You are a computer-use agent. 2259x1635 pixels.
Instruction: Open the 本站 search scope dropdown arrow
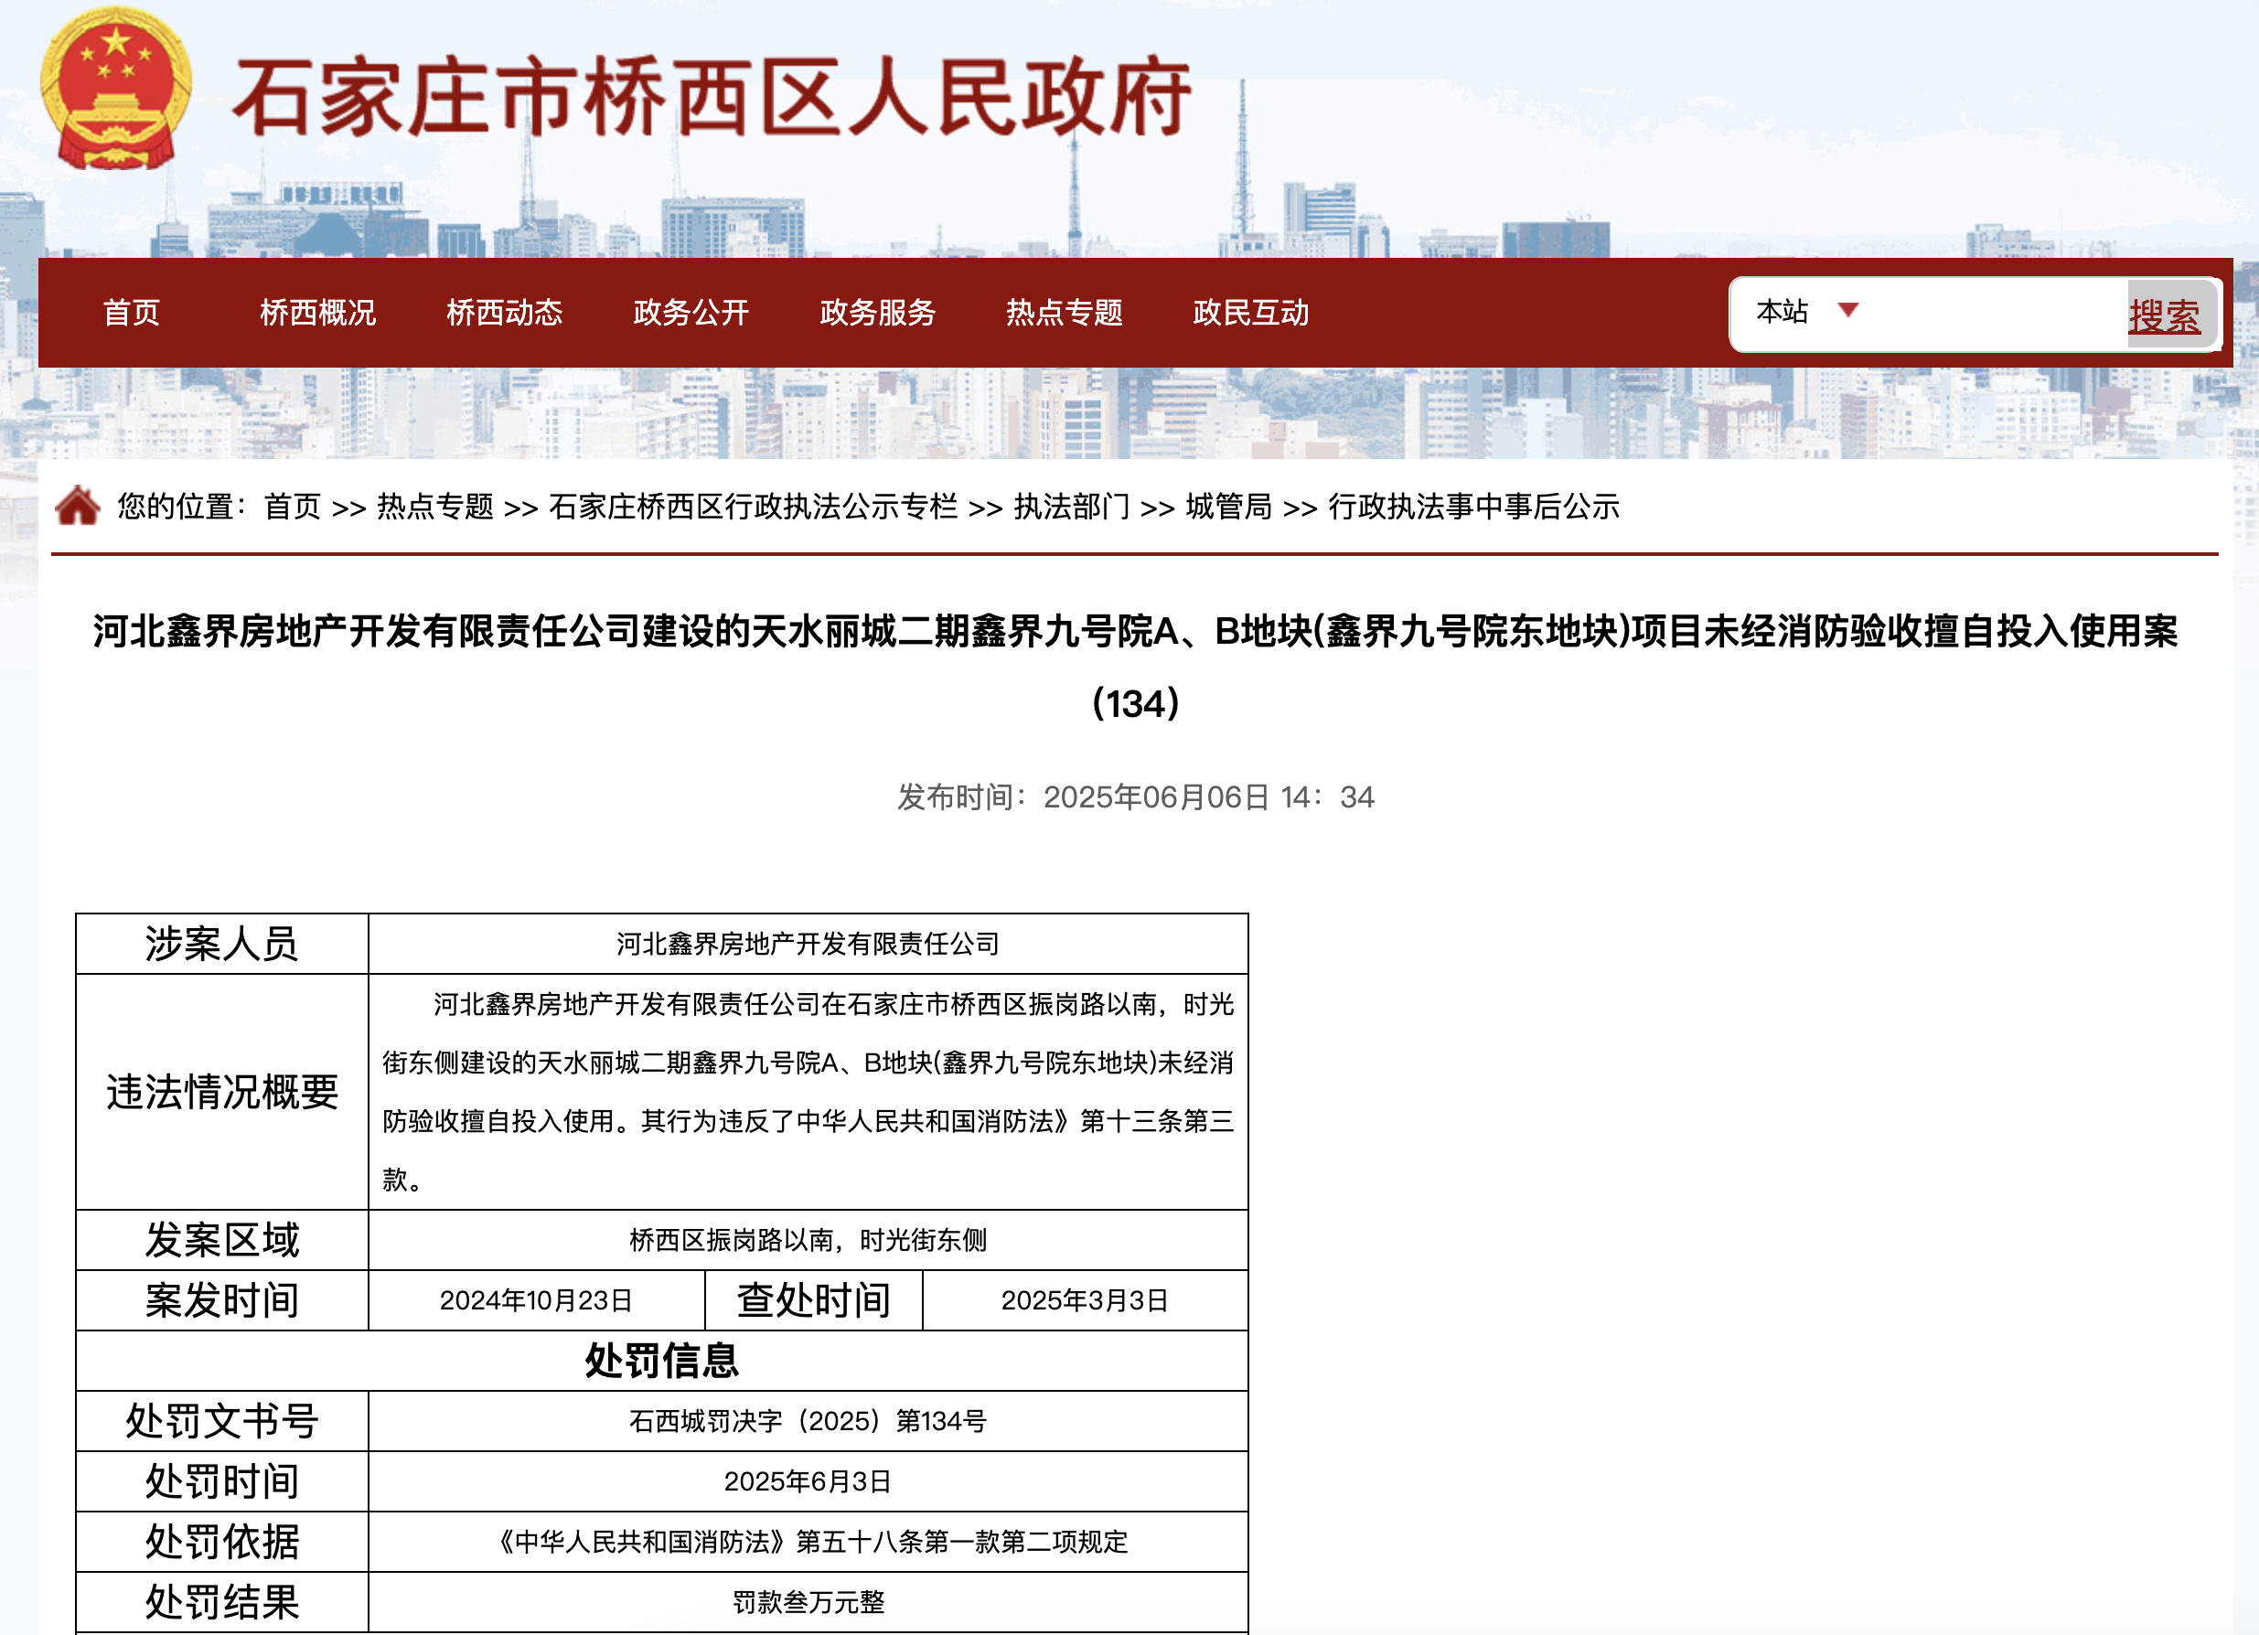coord(1847,311)
